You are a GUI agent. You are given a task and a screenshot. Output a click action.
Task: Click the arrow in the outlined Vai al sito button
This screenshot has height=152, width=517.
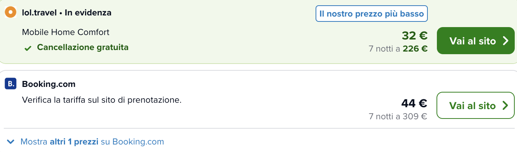click(505, 106)
